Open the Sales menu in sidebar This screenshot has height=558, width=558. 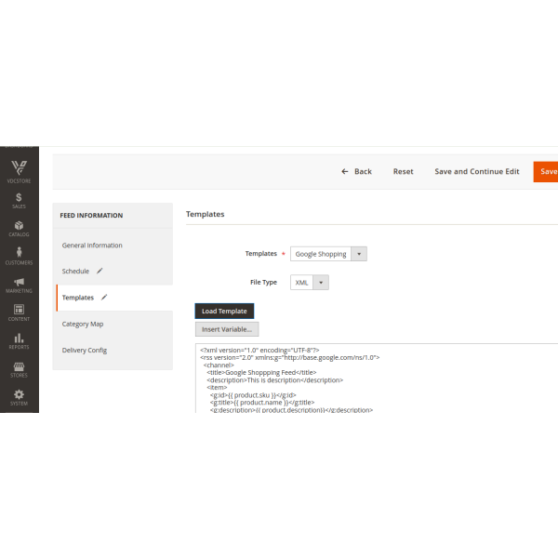pyautogui.click(x=19, y=201)
